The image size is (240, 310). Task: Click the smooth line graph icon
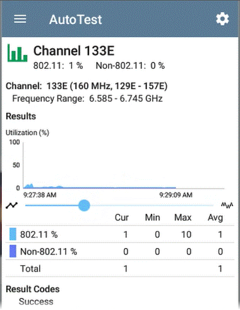(12, 205)
